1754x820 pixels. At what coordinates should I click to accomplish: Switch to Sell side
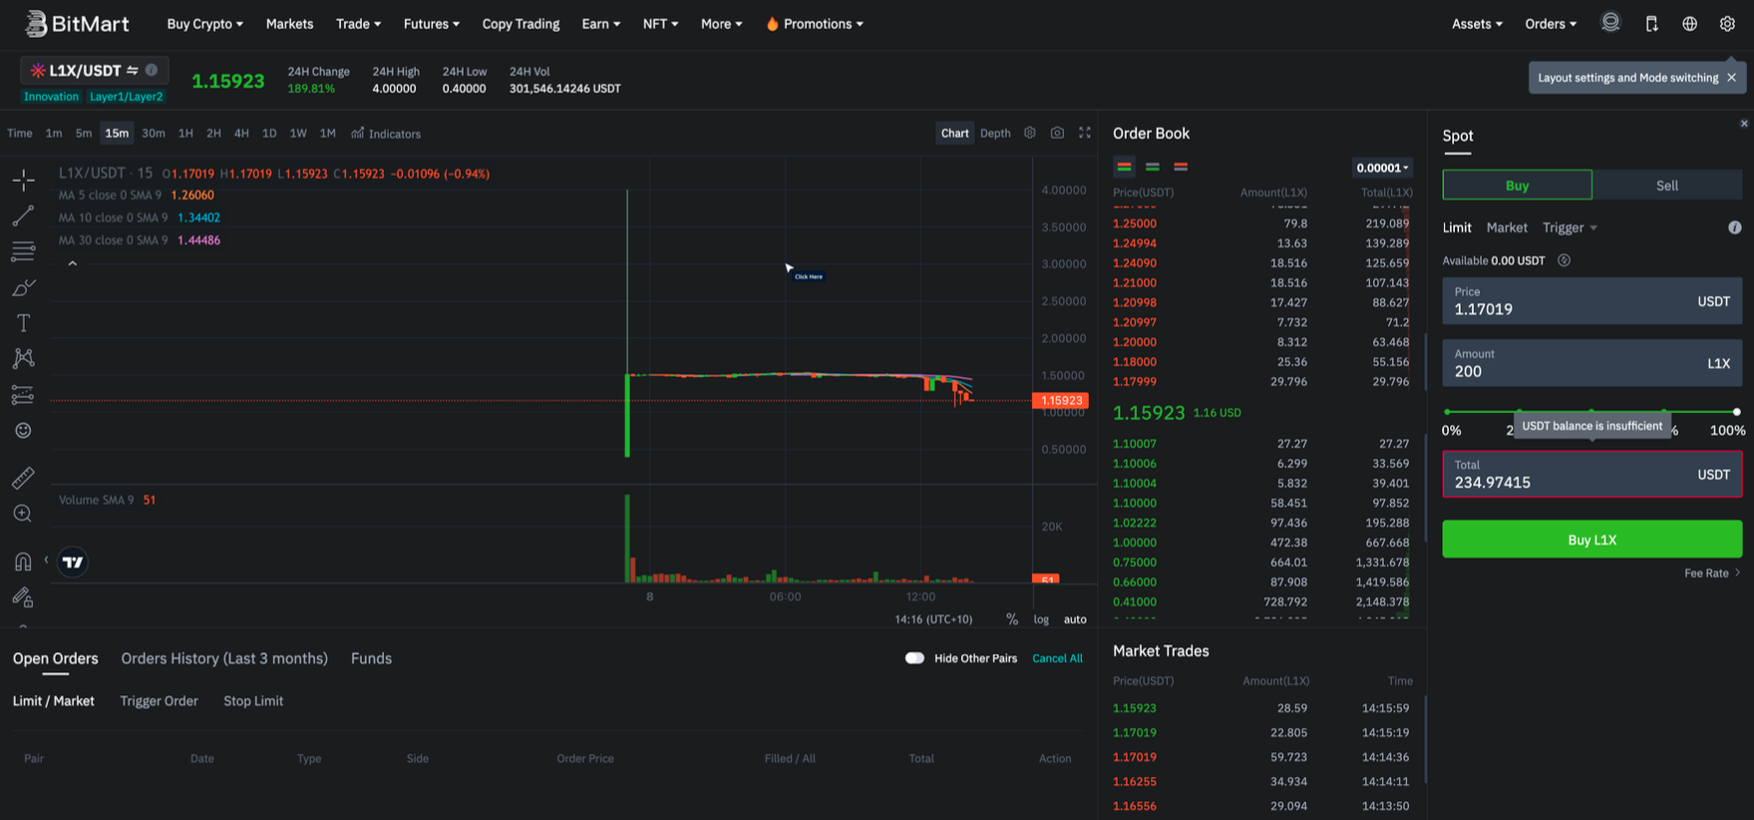pos(1667,186)
